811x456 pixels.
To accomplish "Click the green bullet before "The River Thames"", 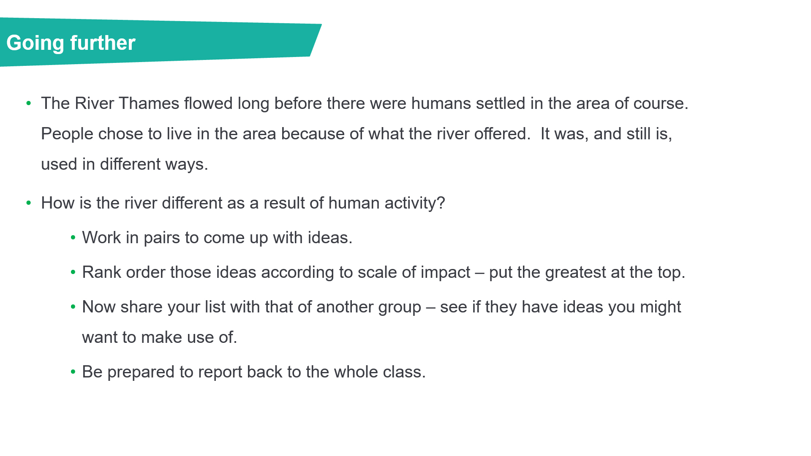I will [x=29, y=103].
